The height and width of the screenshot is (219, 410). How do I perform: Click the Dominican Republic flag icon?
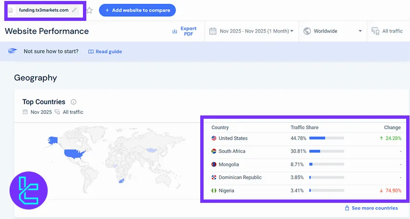click(x=214, y=177)
